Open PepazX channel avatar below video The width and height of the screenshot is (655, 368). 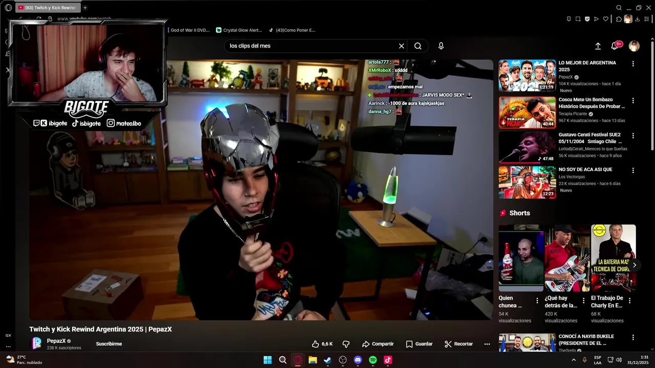tap(37, 343)
